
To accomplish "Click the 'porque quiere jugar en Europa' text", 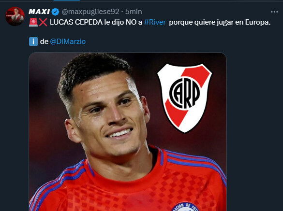I will [x=220, y=23].
